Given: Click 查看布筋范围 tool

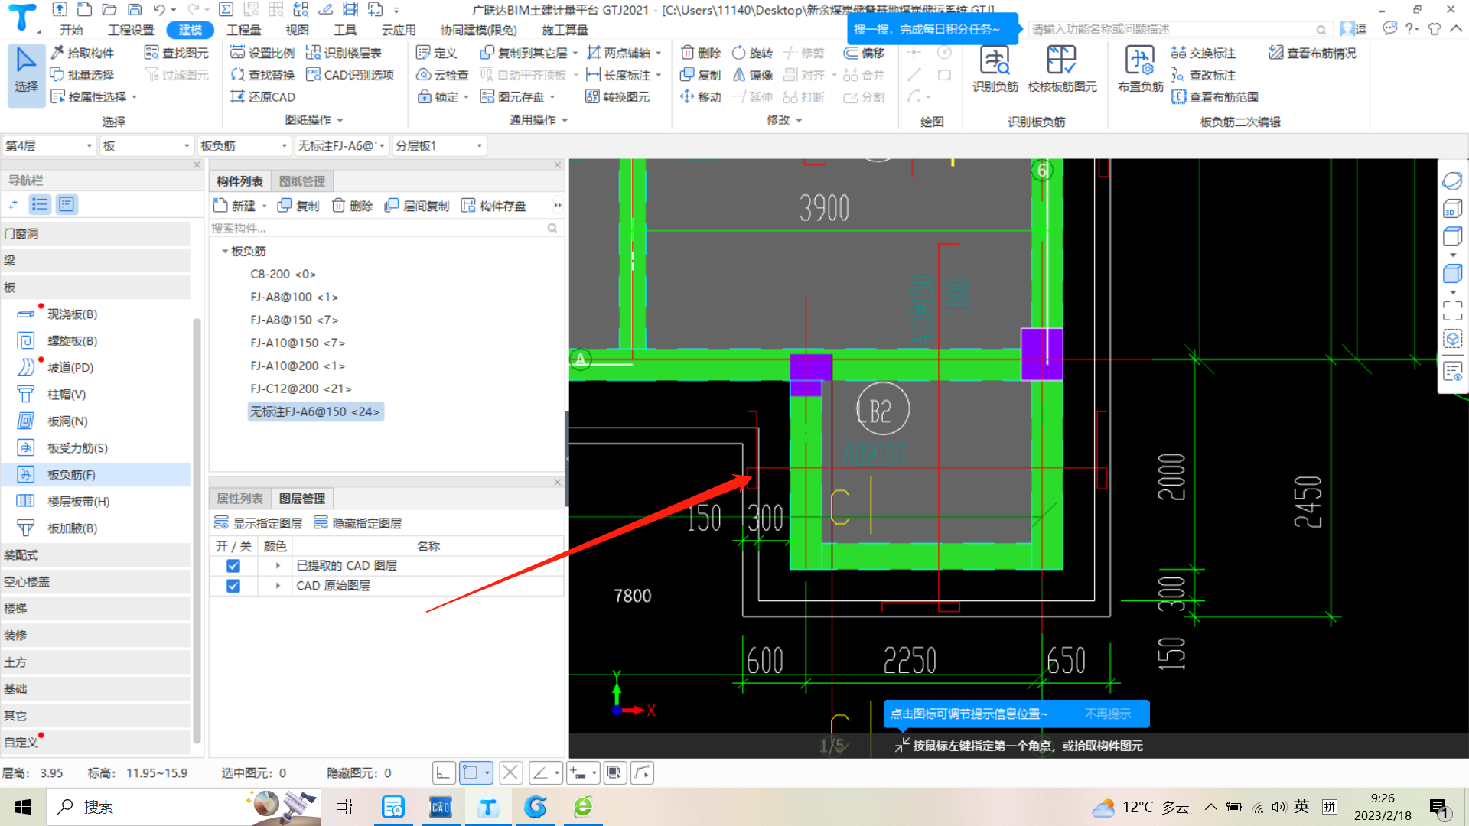Looking at the screenshot, I should click(x=1216, y=97).
